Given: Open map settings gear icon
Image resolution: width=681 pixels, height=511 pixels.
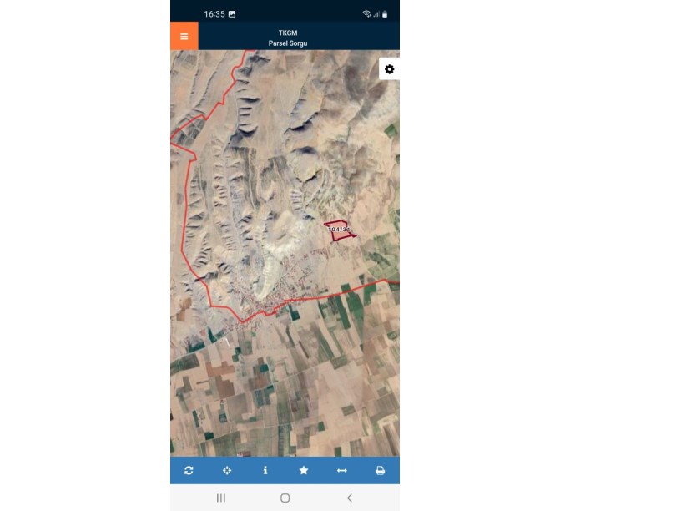Looking at the screenshot, I should pos(389,69).
